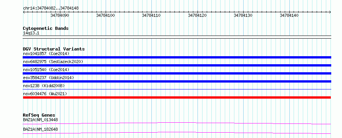This screenshot has width=342, height=138.
Task: Click variant label esv3584237 (Uddin2014)
Action: (x=48, y=78)
